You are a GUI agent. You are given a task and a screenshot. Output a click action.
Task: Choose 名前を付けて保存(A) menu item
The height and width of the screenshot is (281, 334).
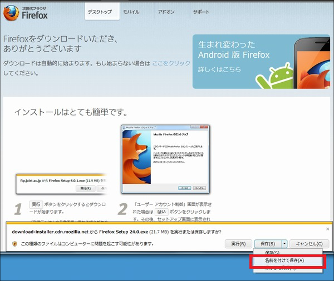288,260
